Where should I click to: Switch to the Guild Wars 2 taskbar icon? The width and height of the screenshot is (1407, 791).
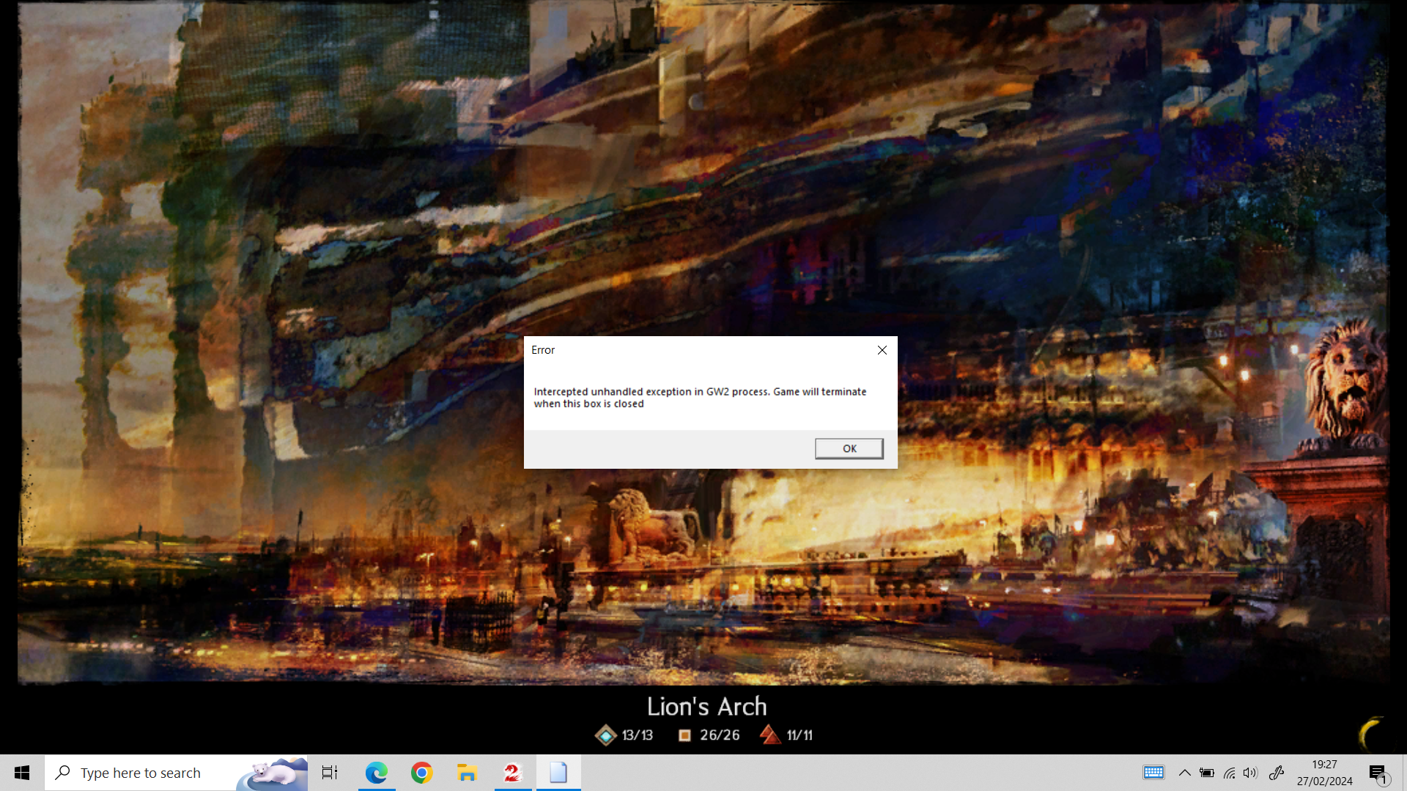[x=513, y=773]
